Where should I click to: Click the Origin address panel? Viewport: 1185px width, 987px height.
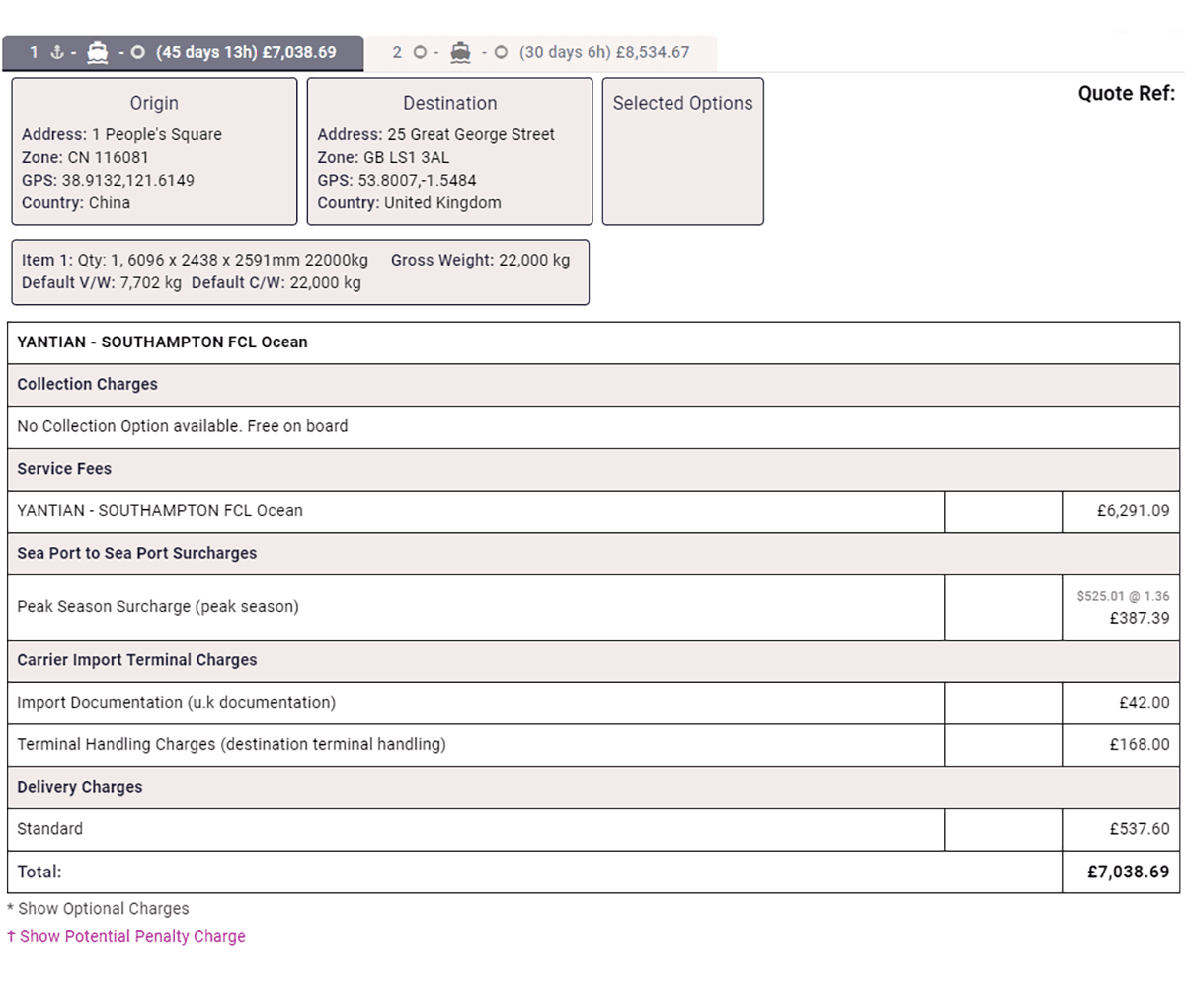154,152
